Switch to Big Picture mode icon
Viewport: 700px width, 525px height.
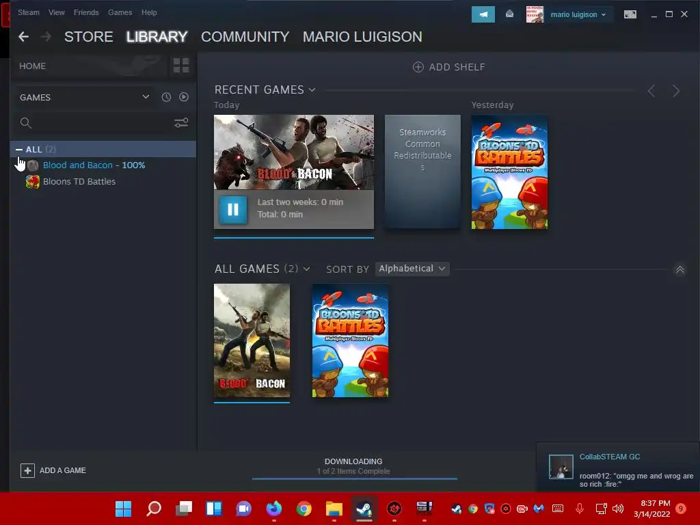pos(630,14)
